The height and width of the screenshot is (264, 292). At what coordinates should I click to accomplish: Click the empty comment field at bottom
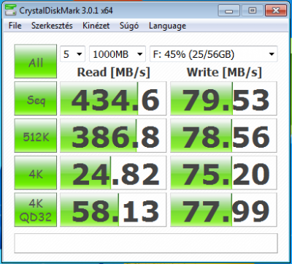[x=146, y=244]
